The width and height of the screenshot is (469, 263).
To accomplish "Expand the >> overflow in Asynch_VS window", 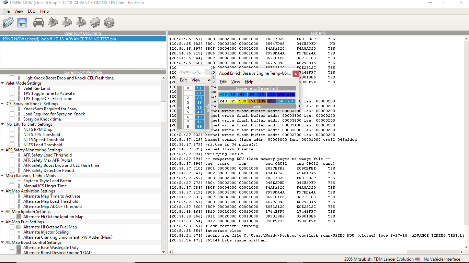I will coord(209,80).
